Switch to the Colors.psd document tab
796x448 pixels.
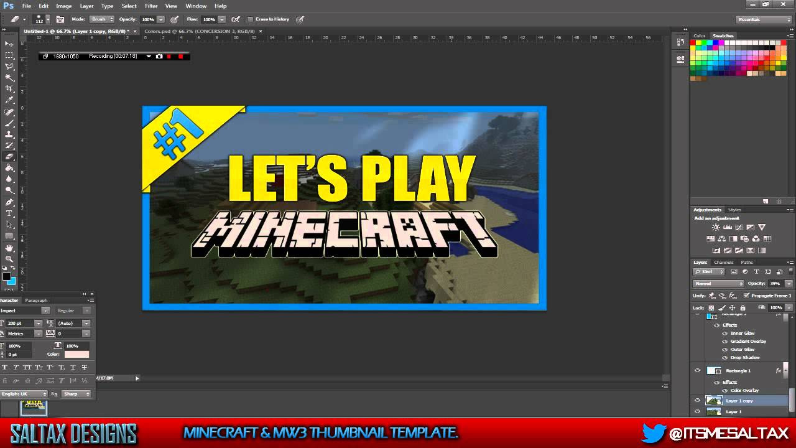tap(199, 31)
